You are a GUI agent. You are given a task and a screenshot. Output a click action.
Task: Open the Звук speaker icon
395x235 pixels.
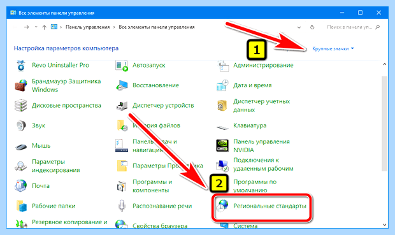[21, 125]
